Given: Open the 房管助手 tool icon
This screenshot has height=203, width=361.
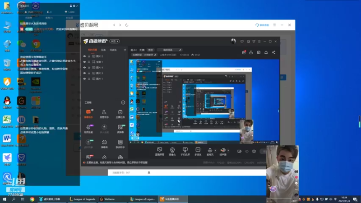Looking at the screenshot, I should coord(104,114).
